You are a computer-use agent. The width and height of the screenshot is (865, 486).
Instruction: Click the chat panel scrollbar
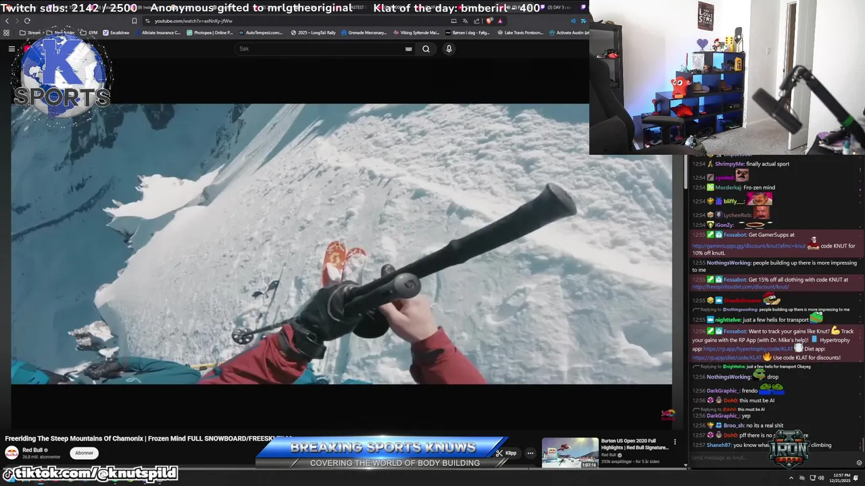coord(863,444)
